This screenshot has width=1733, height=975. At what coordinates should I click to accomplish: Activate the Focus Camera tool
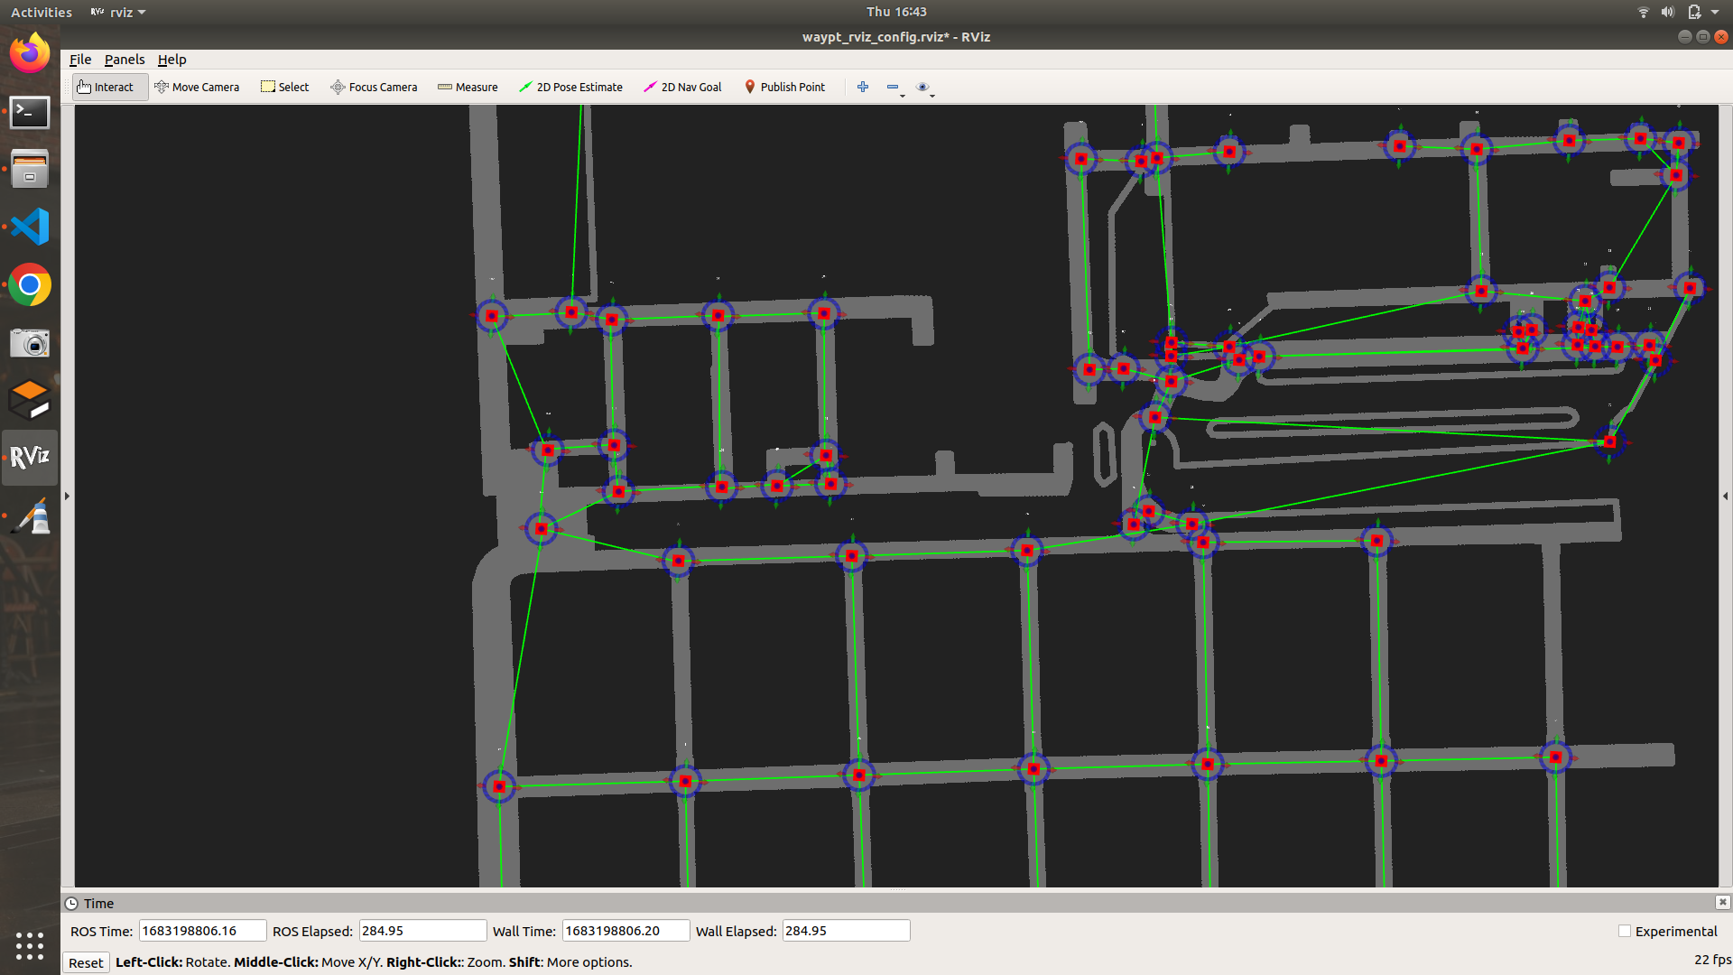click(374, 87)
